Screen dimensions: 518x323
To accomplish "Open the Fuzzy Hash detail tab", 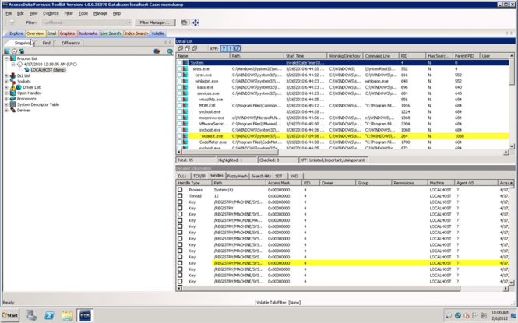I will coord(238,176).
